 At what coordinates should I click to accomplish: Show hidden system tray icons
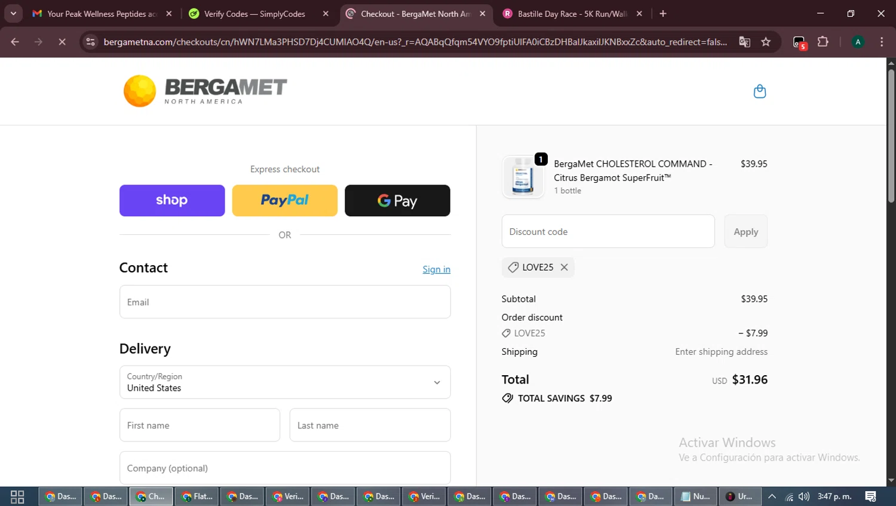click(772, 496)
